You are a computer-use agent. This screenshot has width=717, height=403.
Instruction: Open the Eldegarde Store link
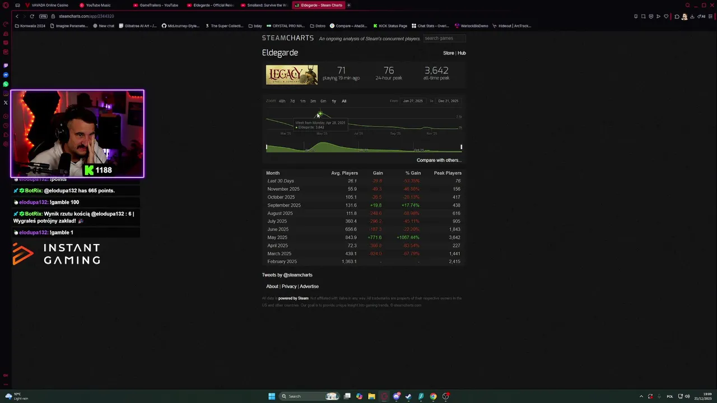click(x=449, y=53)
